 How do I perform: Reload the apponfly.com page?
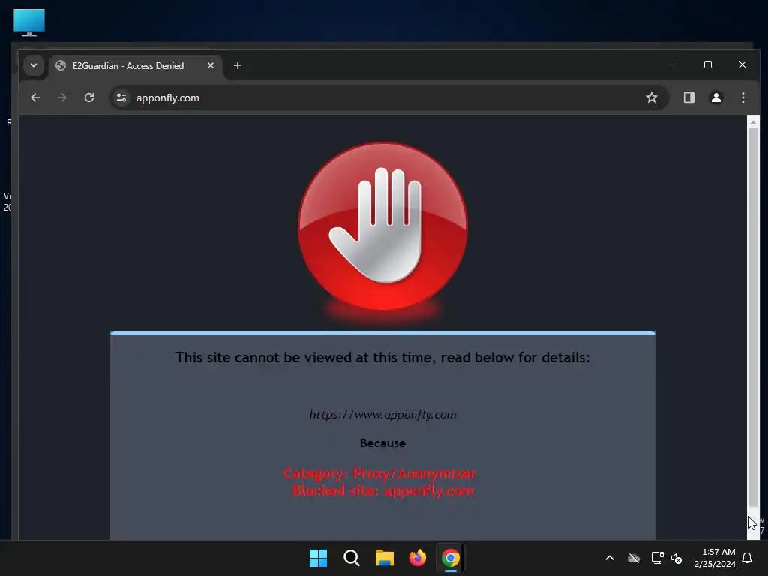coord(89,97)
